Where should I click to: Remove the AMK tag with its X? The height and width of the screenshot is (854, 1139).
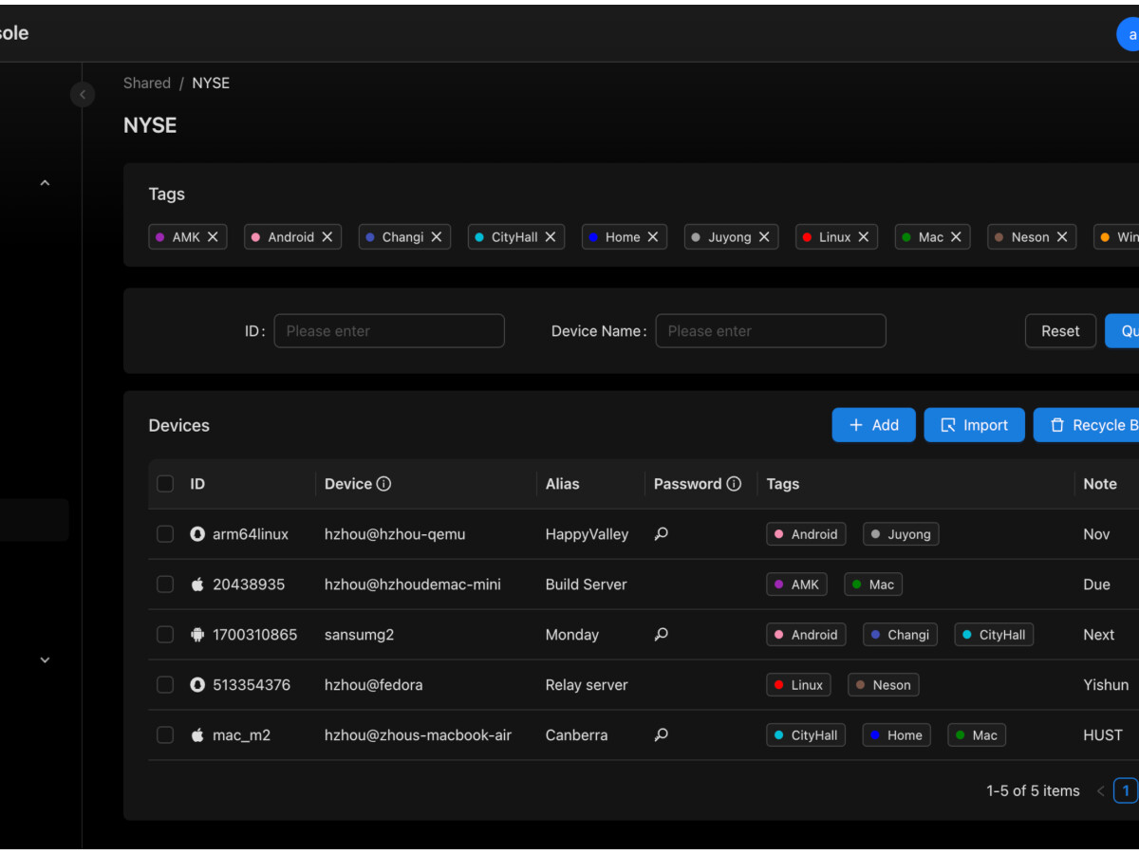click(213, 237)
